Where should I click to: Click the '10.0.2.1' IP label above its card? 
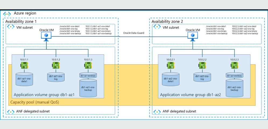[170, 60]
